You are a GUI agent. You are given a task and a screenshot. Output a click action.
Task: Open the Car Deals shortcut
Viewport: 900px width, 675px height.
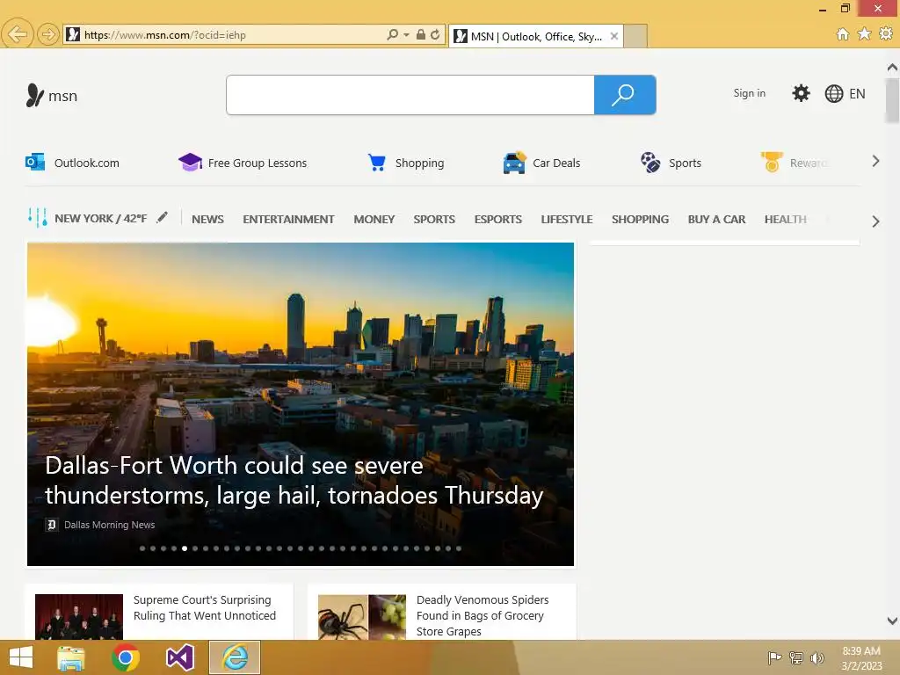tap(541, 163)
